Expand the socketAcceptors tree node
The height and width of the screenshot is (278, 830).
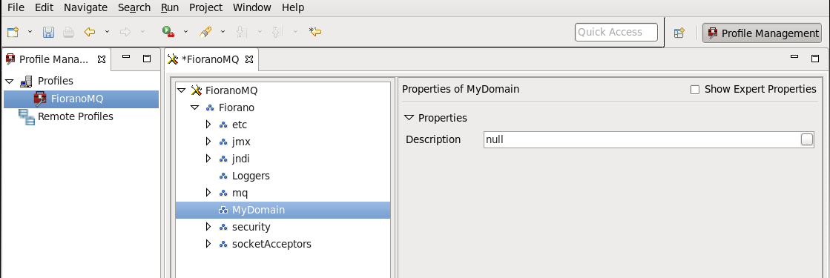click(208, 244)
